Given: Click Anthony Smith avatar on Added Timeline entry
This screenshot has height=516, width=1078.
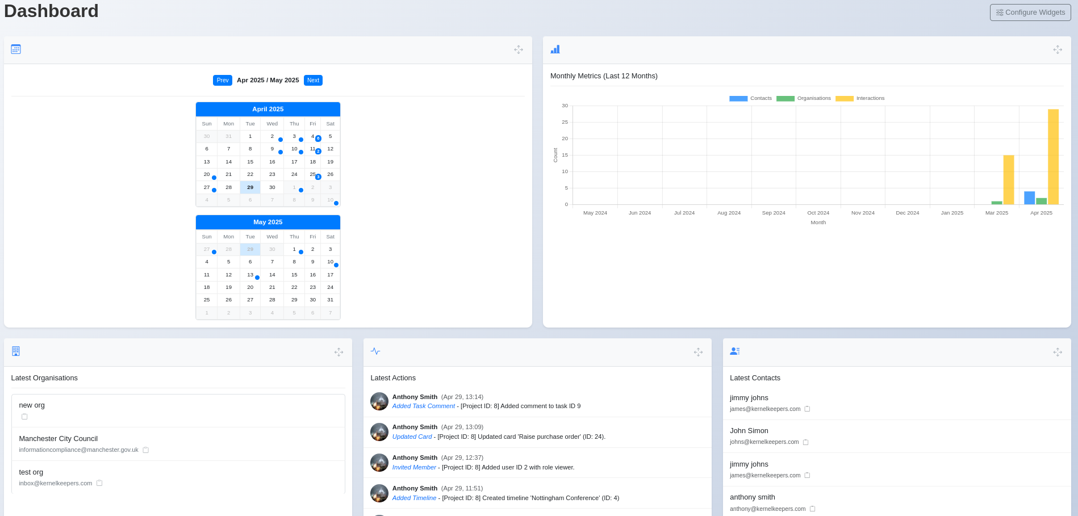Looking at the screenshot, I should tap(379, 493).
